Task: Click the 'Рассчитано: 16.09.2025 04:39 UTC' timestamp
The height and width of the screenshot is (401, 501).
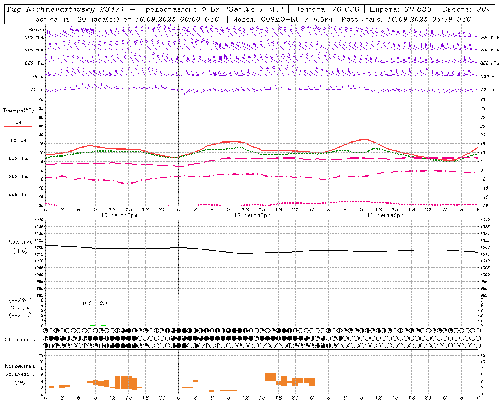Action: (x=406, y=19)
